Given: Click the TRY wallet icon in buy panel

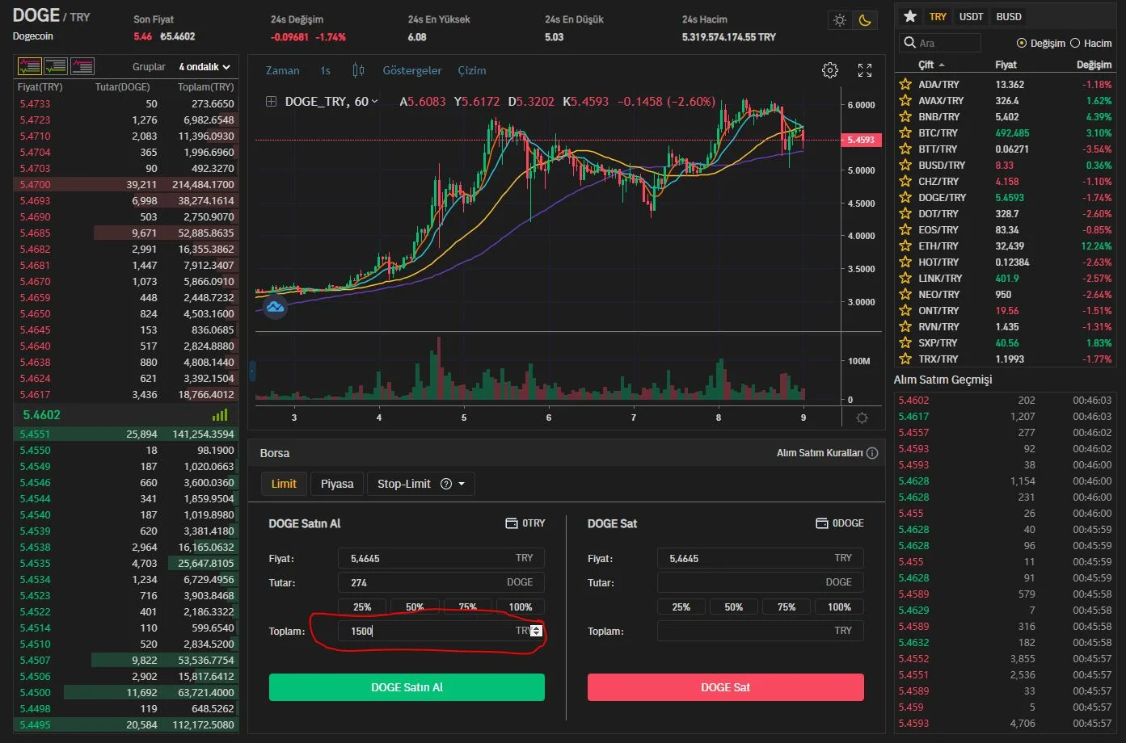Looking at the screenshot, I should click(512, 523).
